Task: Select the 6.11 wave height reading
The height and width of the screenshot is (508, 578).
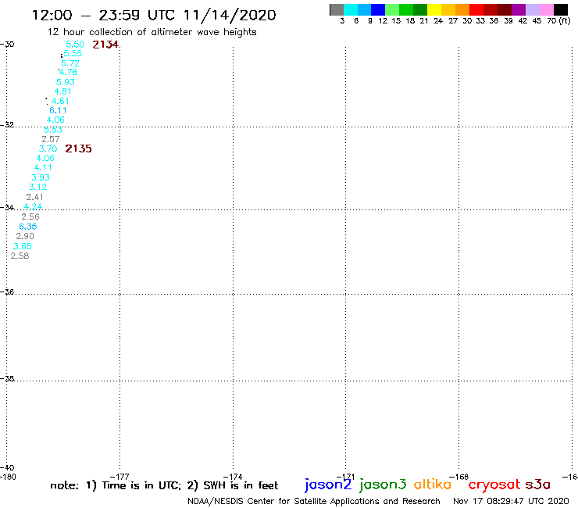Action: click(x=59, y=110)
